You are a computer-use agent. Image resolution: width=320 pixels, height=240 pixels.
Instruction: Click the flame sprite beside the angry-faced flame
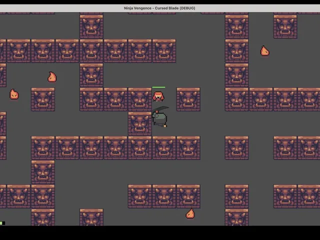tap(52, 77)
